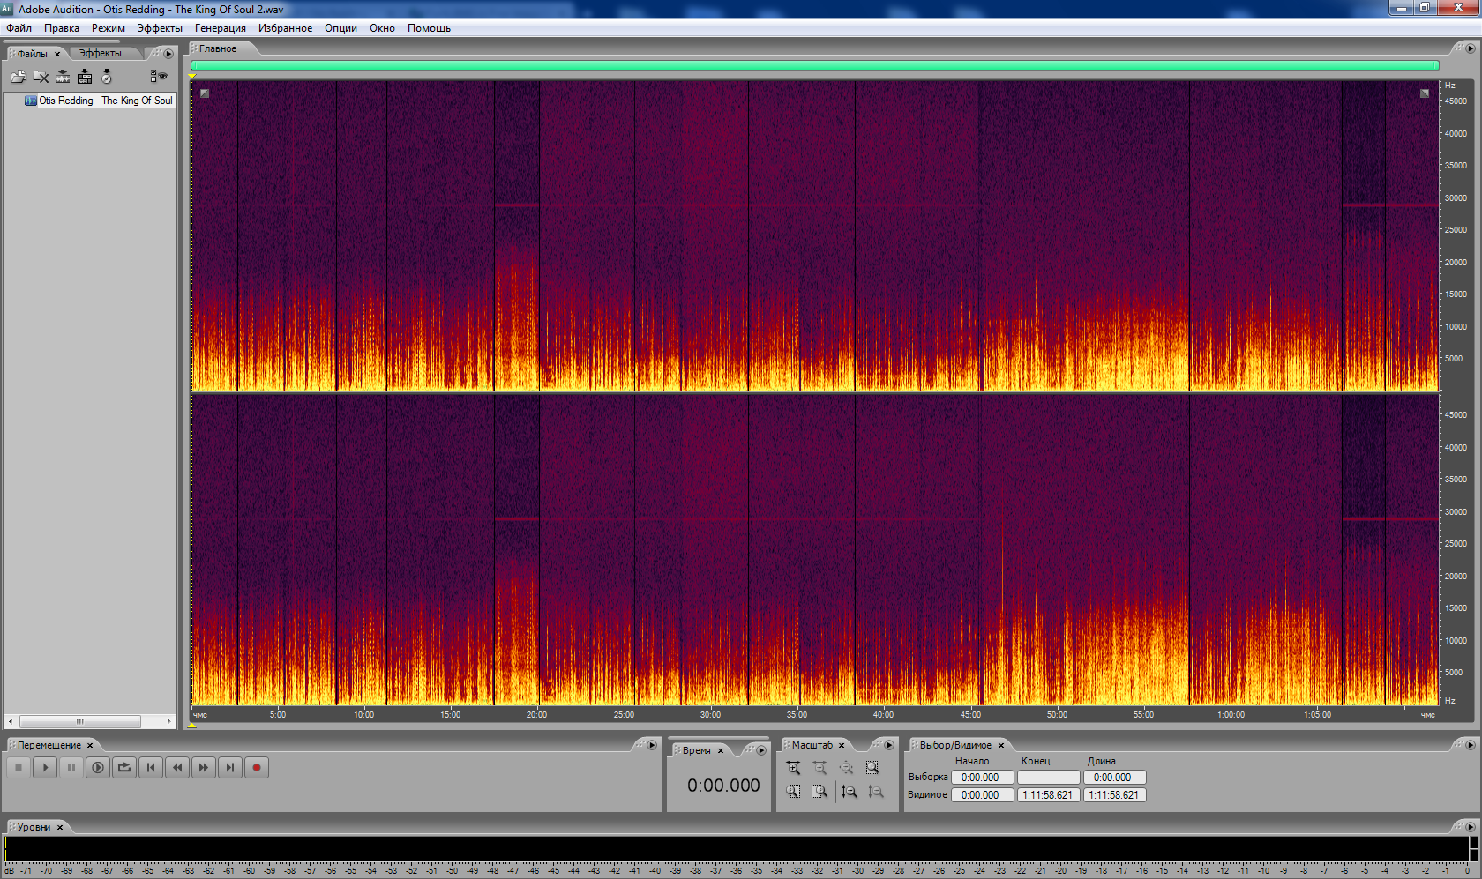Open the Время panel options menu arrow
1482x879 pixels.
tap(761, 750)
